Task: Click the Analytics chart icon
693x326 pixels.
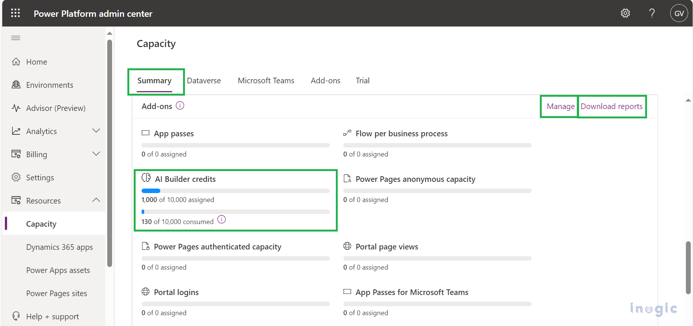Action: 16,131
